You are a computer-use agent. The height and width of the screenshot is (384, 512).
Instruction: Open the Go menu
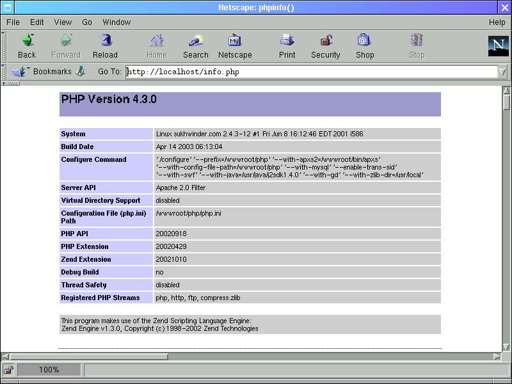point(87,22)
